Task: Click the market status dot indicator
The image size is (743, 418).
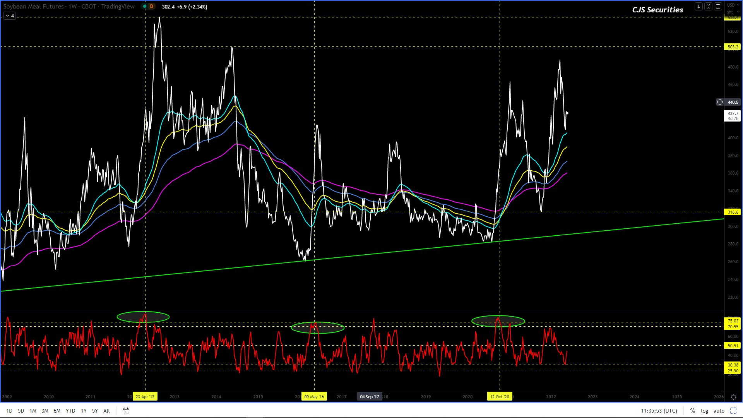Action: [145, 7]
